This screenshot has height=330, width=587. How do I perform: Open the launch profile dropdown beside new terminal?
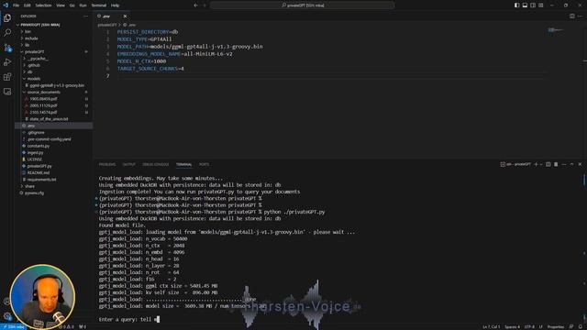pos(541,164)
